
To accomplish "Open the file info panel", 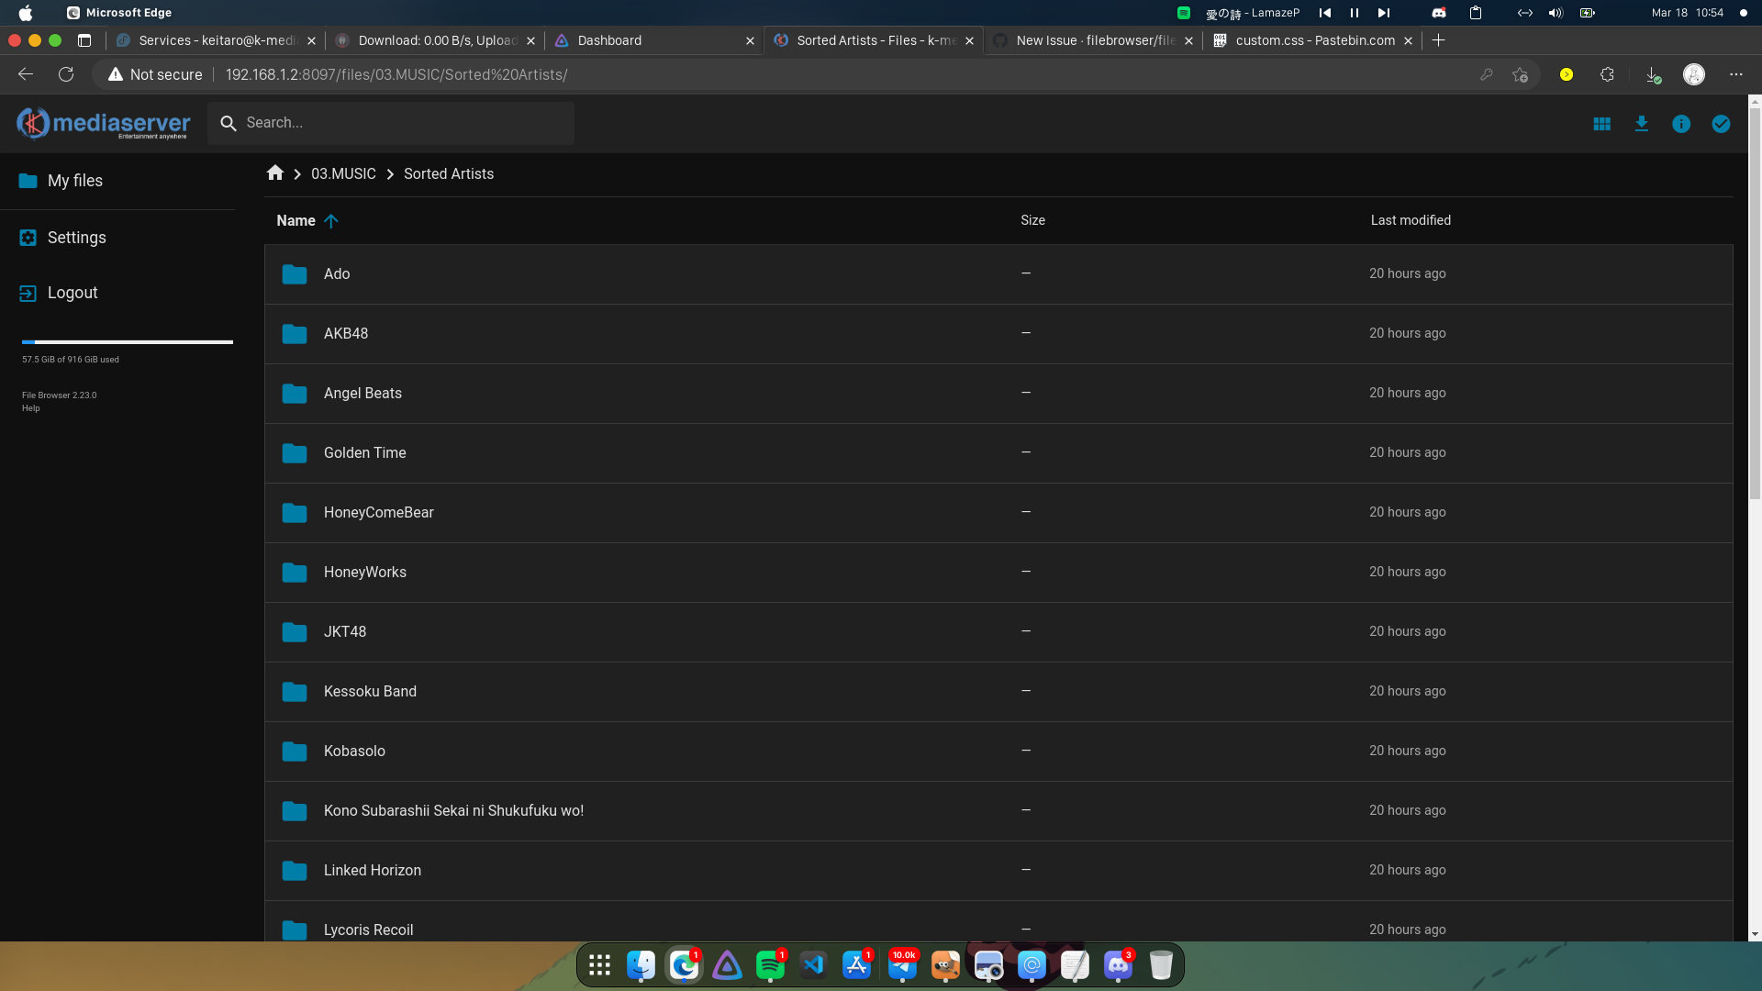I will click(x=1681, y=123).
